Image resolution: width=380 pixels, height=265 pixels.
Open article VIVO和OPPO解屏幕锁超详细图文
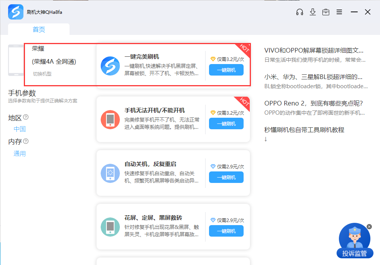tap(314, 50)
